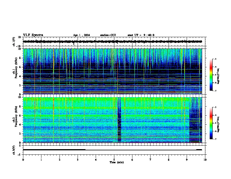Click the "-3" label on ch.2 color bar
Screen dimensions: 231x179
point(215,107)
